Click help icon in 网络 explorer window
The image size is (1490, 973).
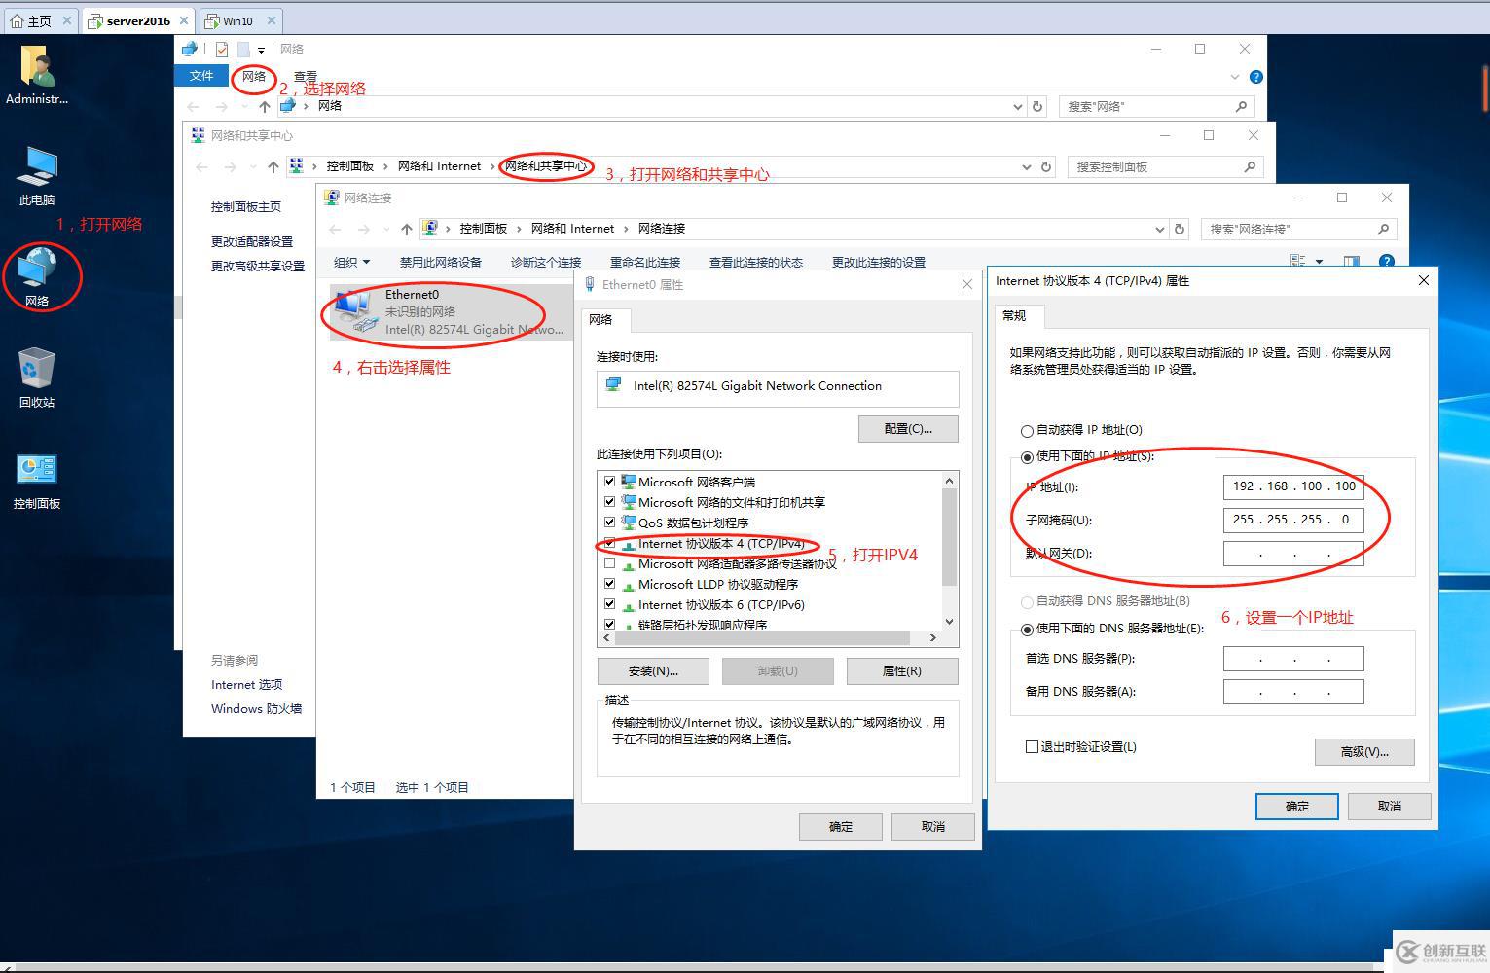click(1255, 77)
